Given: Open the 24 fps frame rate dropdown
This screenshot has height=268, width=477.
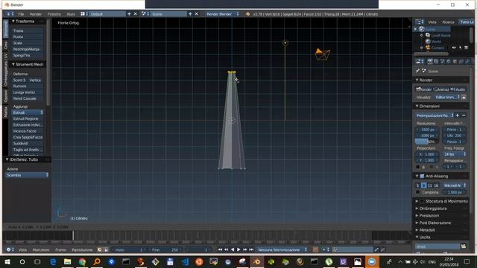Looking at the screenshot, I should (454, 154).
